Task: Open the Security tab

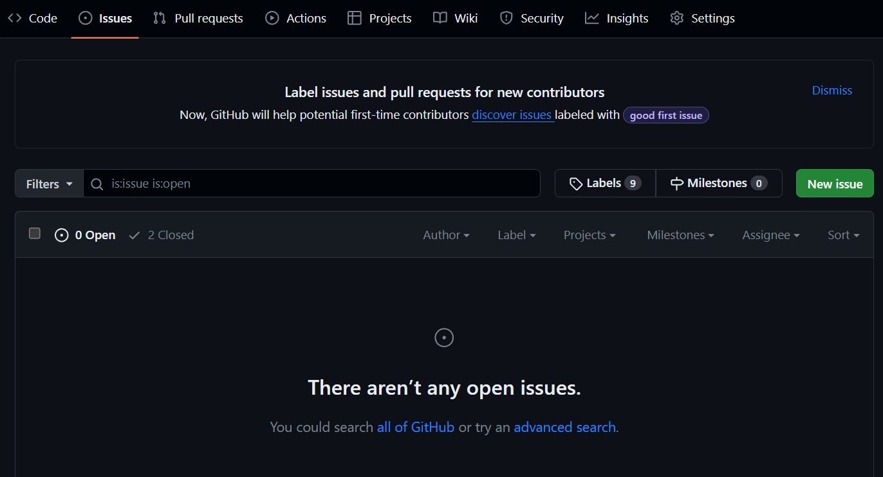Action: (532, 19)
